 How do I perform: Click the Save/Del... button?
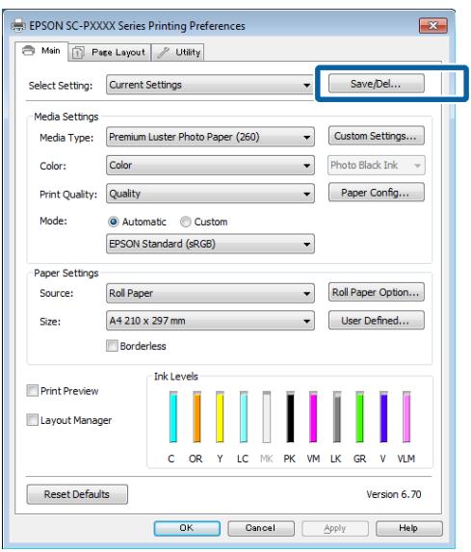point(376,84)
